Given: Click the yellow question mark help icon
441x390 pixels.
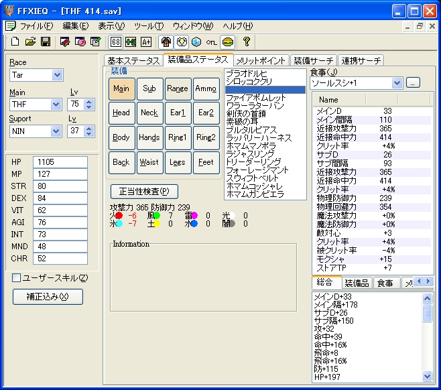Looking at the screenshot, I should click(x=247, y=42).
